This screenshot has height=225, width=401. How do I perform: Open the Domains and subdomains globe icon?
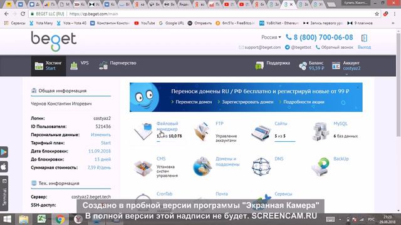[202, 167]
